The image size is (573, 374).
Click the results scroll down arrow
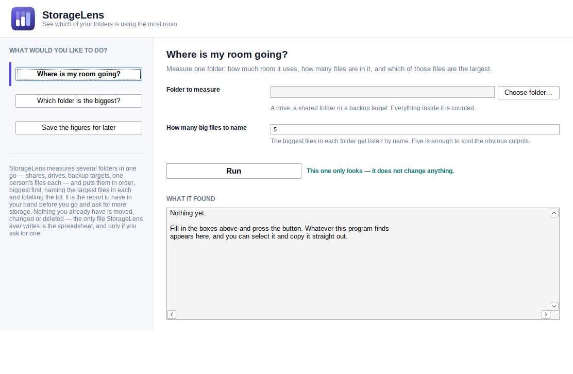point(554,306)
